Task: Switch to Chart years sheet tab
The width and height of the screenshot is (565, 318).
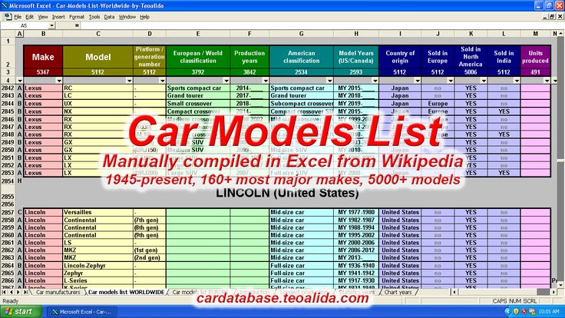Action: [398, 292]
